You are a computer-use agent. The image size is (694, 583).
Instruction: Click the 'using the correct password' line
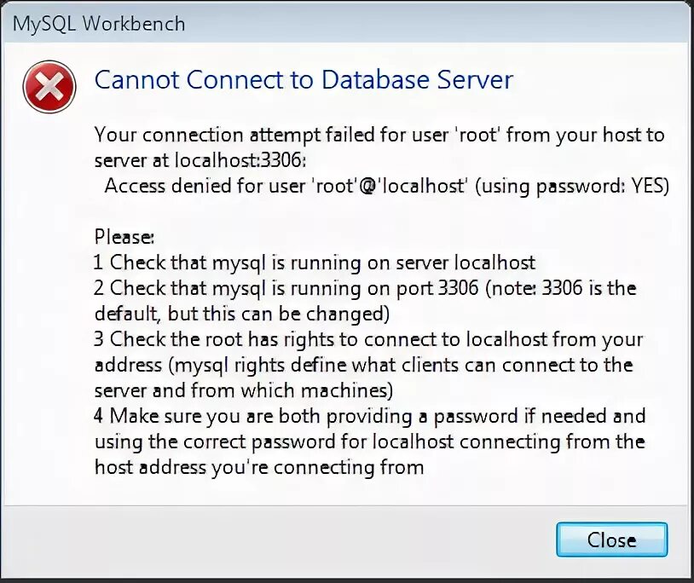(x=369, y=442)
